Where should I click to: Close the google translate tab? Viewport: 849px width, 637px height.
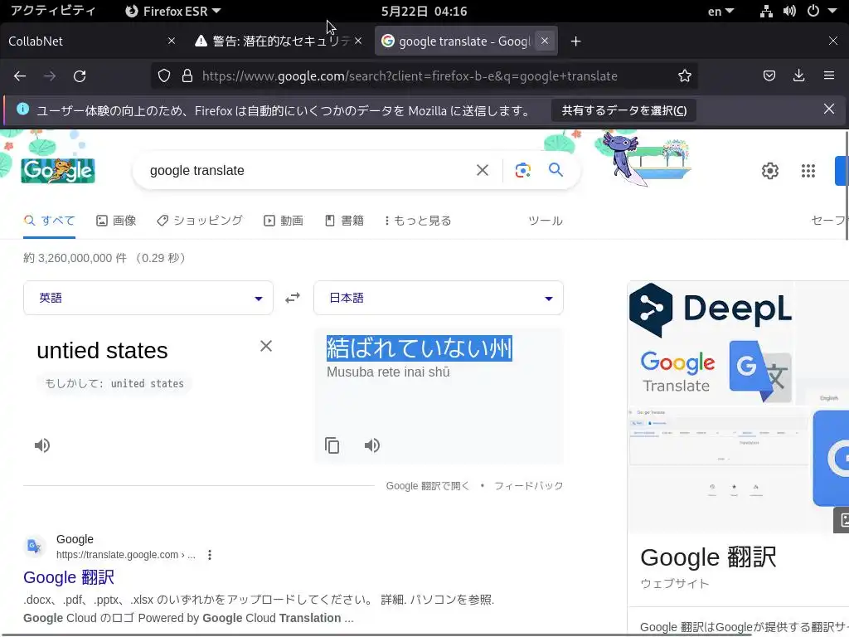545,41
